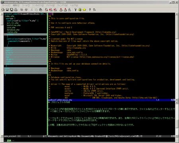
Task: Expand the folded webroot entry
Action: pos(25,64)
